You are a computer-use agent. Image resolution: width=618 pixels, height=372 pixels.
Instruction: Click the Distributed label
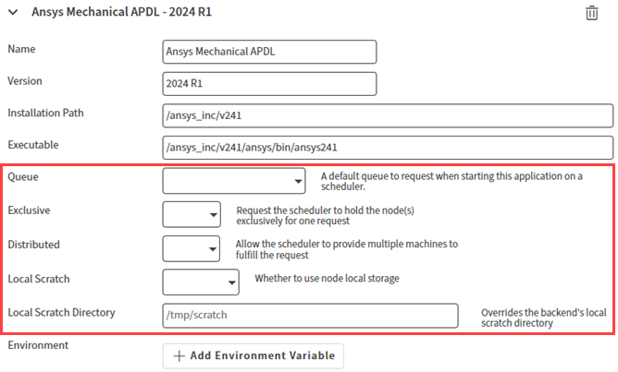[33, 245]
